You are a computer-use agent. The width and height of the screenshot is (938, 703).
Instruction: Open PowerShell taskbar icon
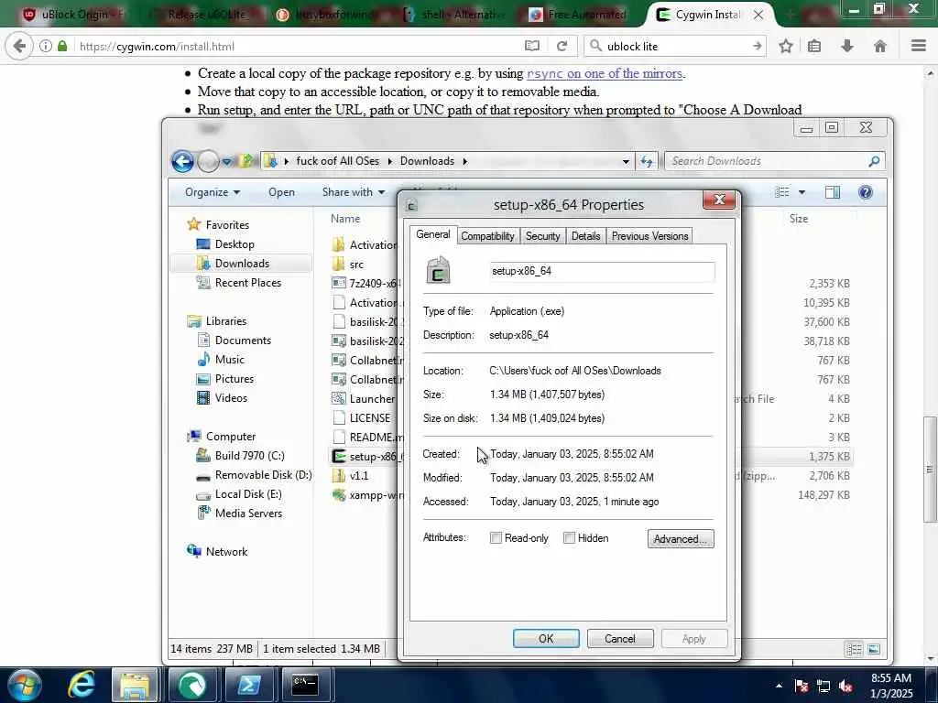[x=248, y=685]
